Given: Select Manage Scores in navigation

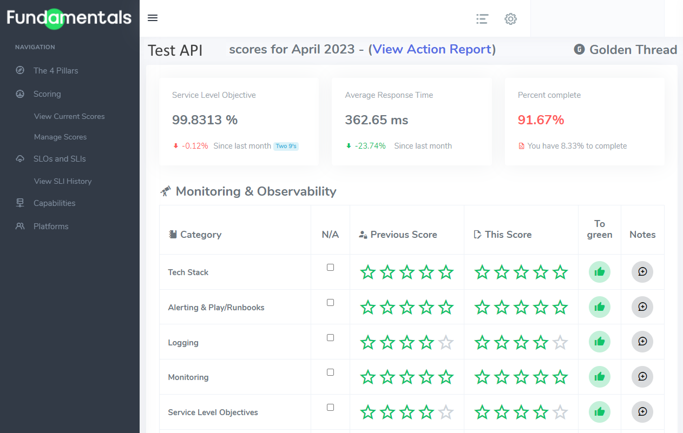Looking at the screenshot, I should tap(60, 137).
